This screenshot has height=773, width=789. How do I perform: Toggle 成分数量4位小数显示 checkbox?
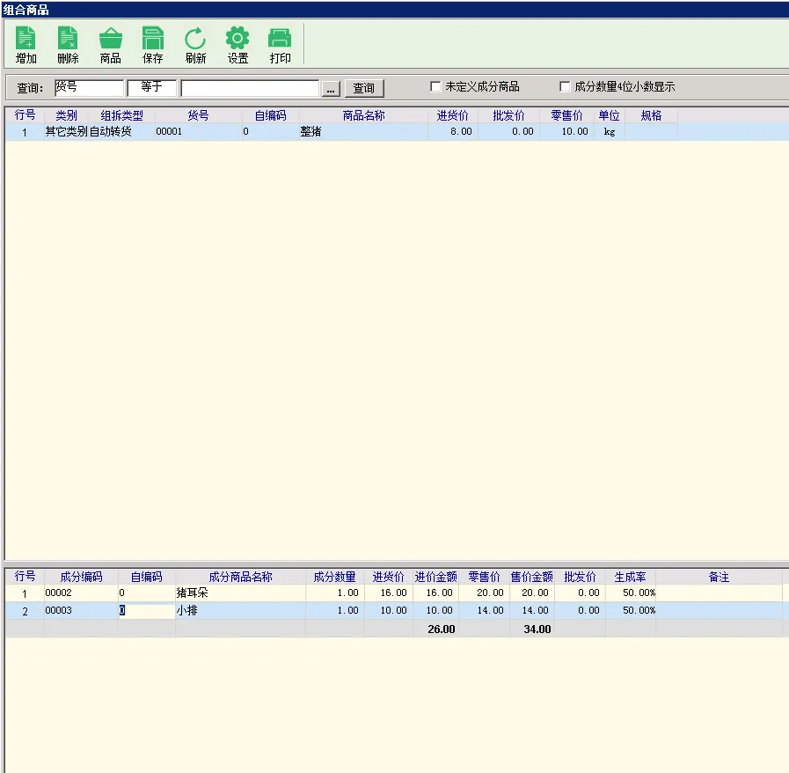[565, 87]
